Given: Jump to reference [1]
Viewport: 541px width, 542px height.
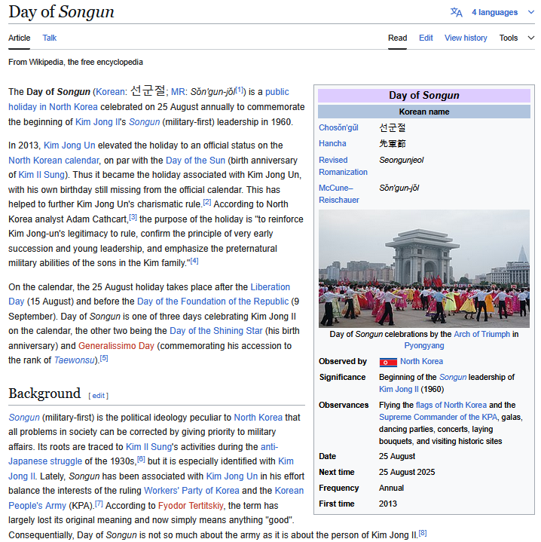Looking at the screenshot, I should click(x=240, y=89).
